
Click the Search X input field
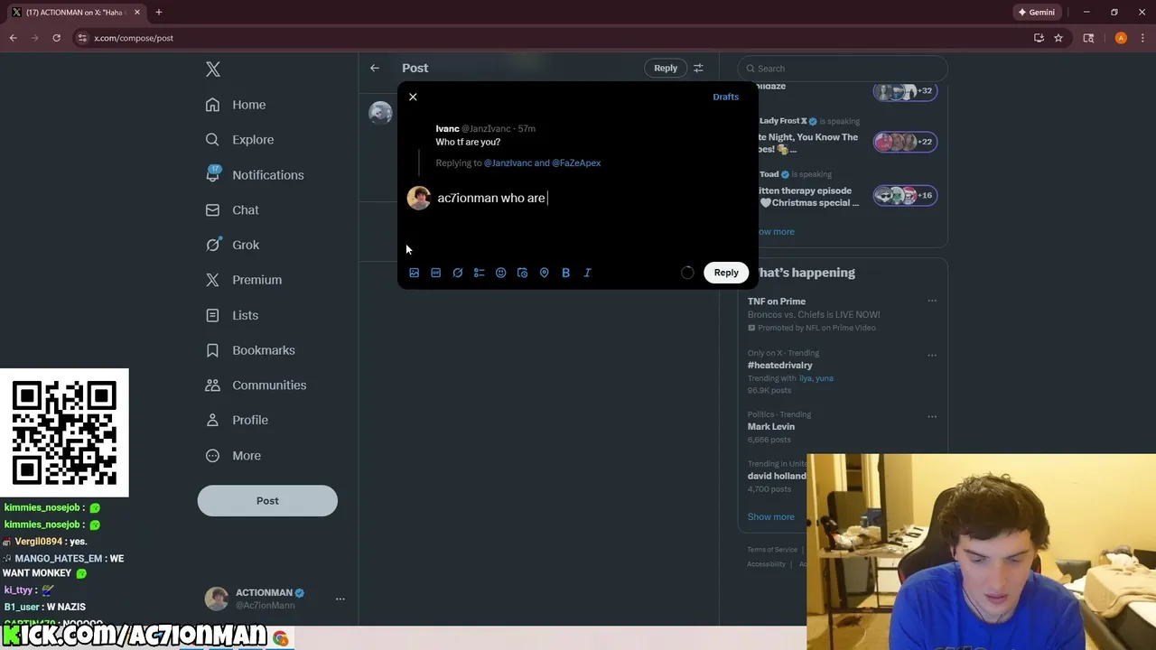click(x=843, y=69)
